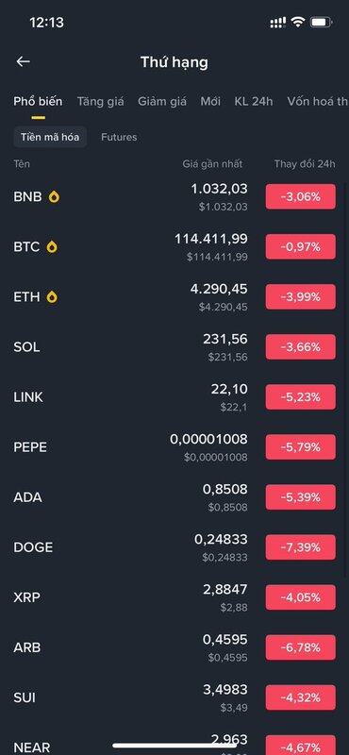Open the Mới tab
Image resolution: width=349 pixels, height=755 pixels.
(210, 101)
